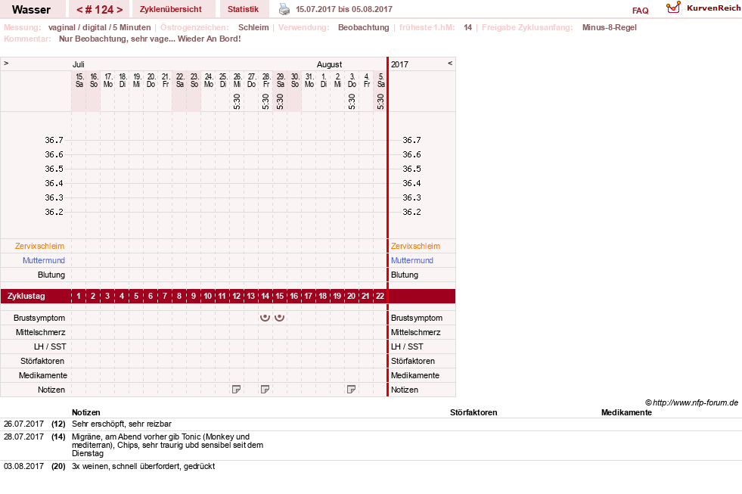Image resolution: width=742 pixels, height=494 pixels.
Task: Click the 5:30 time on 28. Fr
Action: coord(265,101)
